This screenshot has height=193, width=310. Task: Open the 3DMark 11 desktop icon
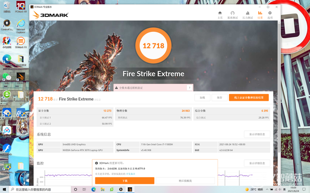21,43
